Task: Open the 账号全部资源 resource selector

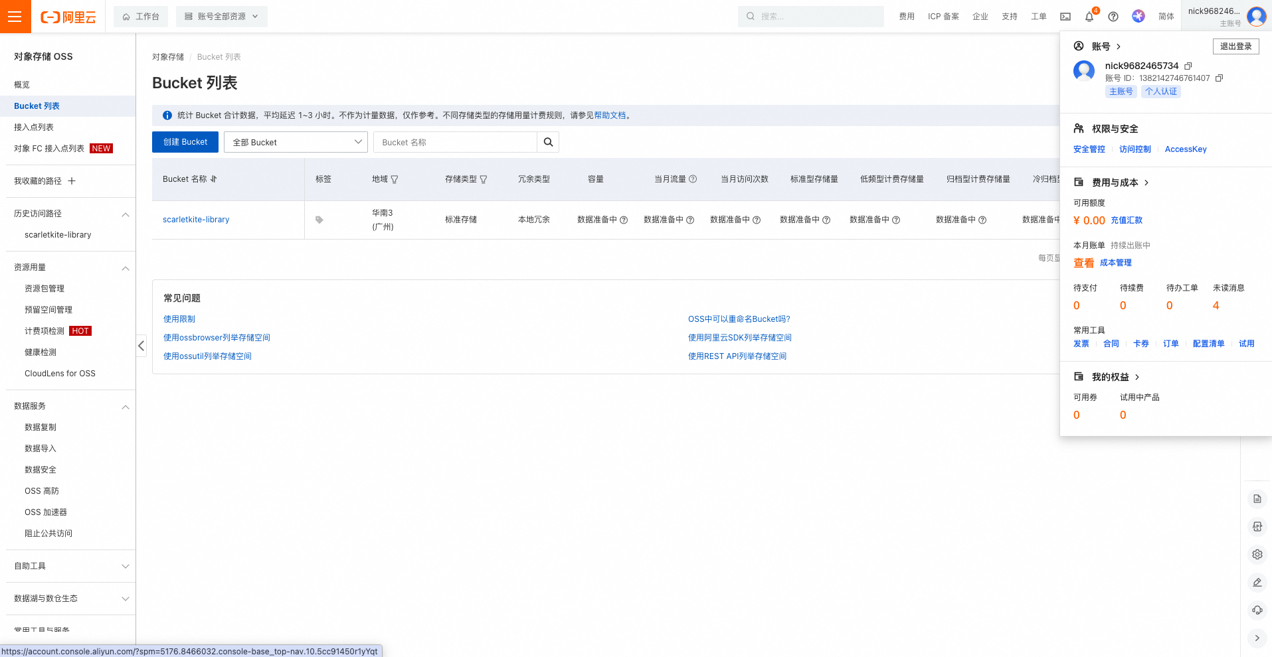Action: [x=222, y=17]
